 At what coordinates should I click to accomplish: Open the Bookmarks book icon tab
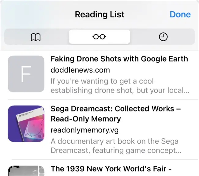(36, 37)
